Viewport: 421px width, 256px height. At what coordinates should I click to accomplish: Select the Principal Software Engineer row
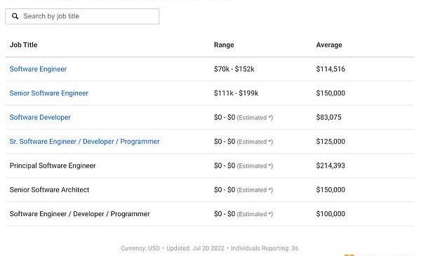click(210, 166)
